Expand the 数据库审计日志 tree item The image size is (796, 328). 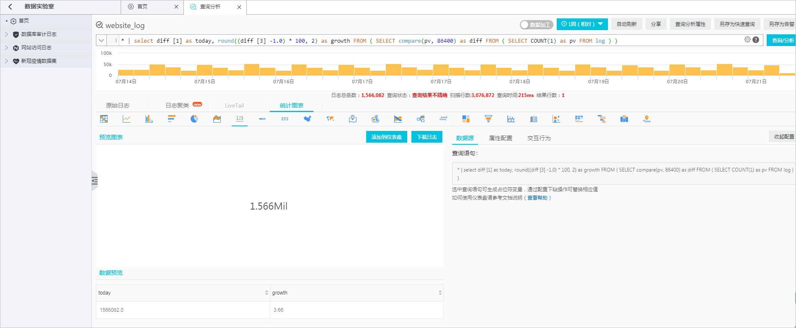[x=6, y=34]
